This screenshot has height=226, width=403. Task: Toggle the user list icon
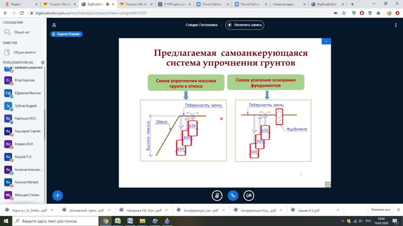pyautogui.click(x=54, y=25)
